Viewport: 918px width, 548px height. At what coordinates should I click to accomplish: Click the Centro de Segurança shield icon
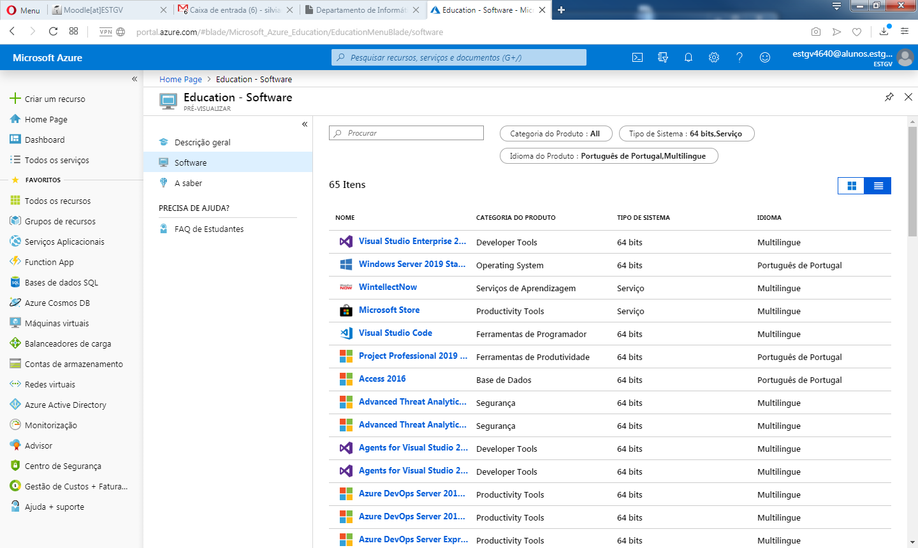(x=15, y=466)
